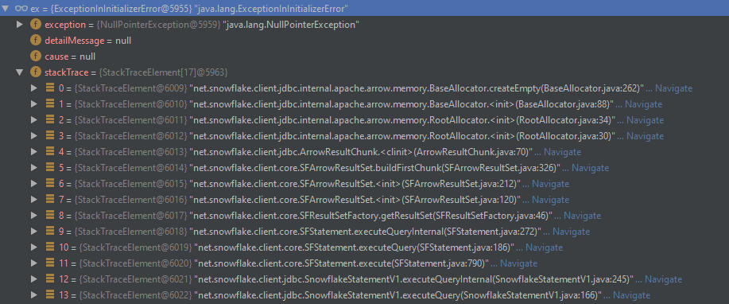Click the array element icon for index 9

pos(50,231)
